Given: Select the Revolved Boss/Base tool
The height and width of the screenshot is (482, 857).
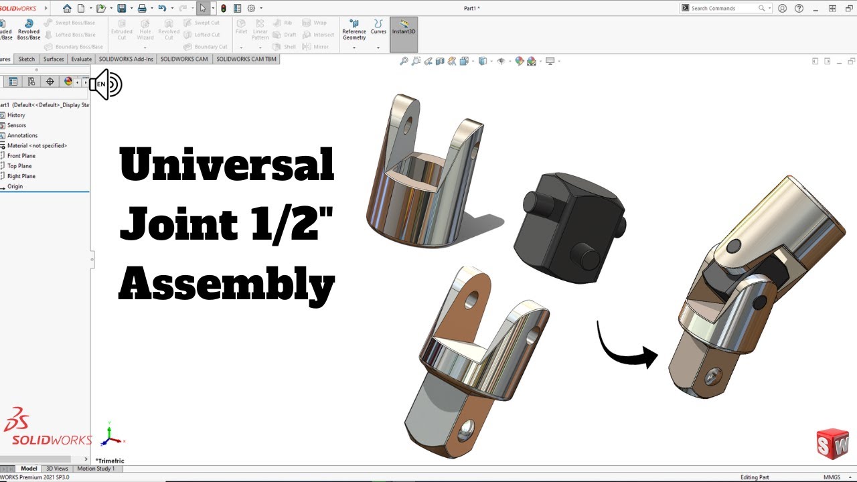Looking at the screenshot, I should point(29,29).
